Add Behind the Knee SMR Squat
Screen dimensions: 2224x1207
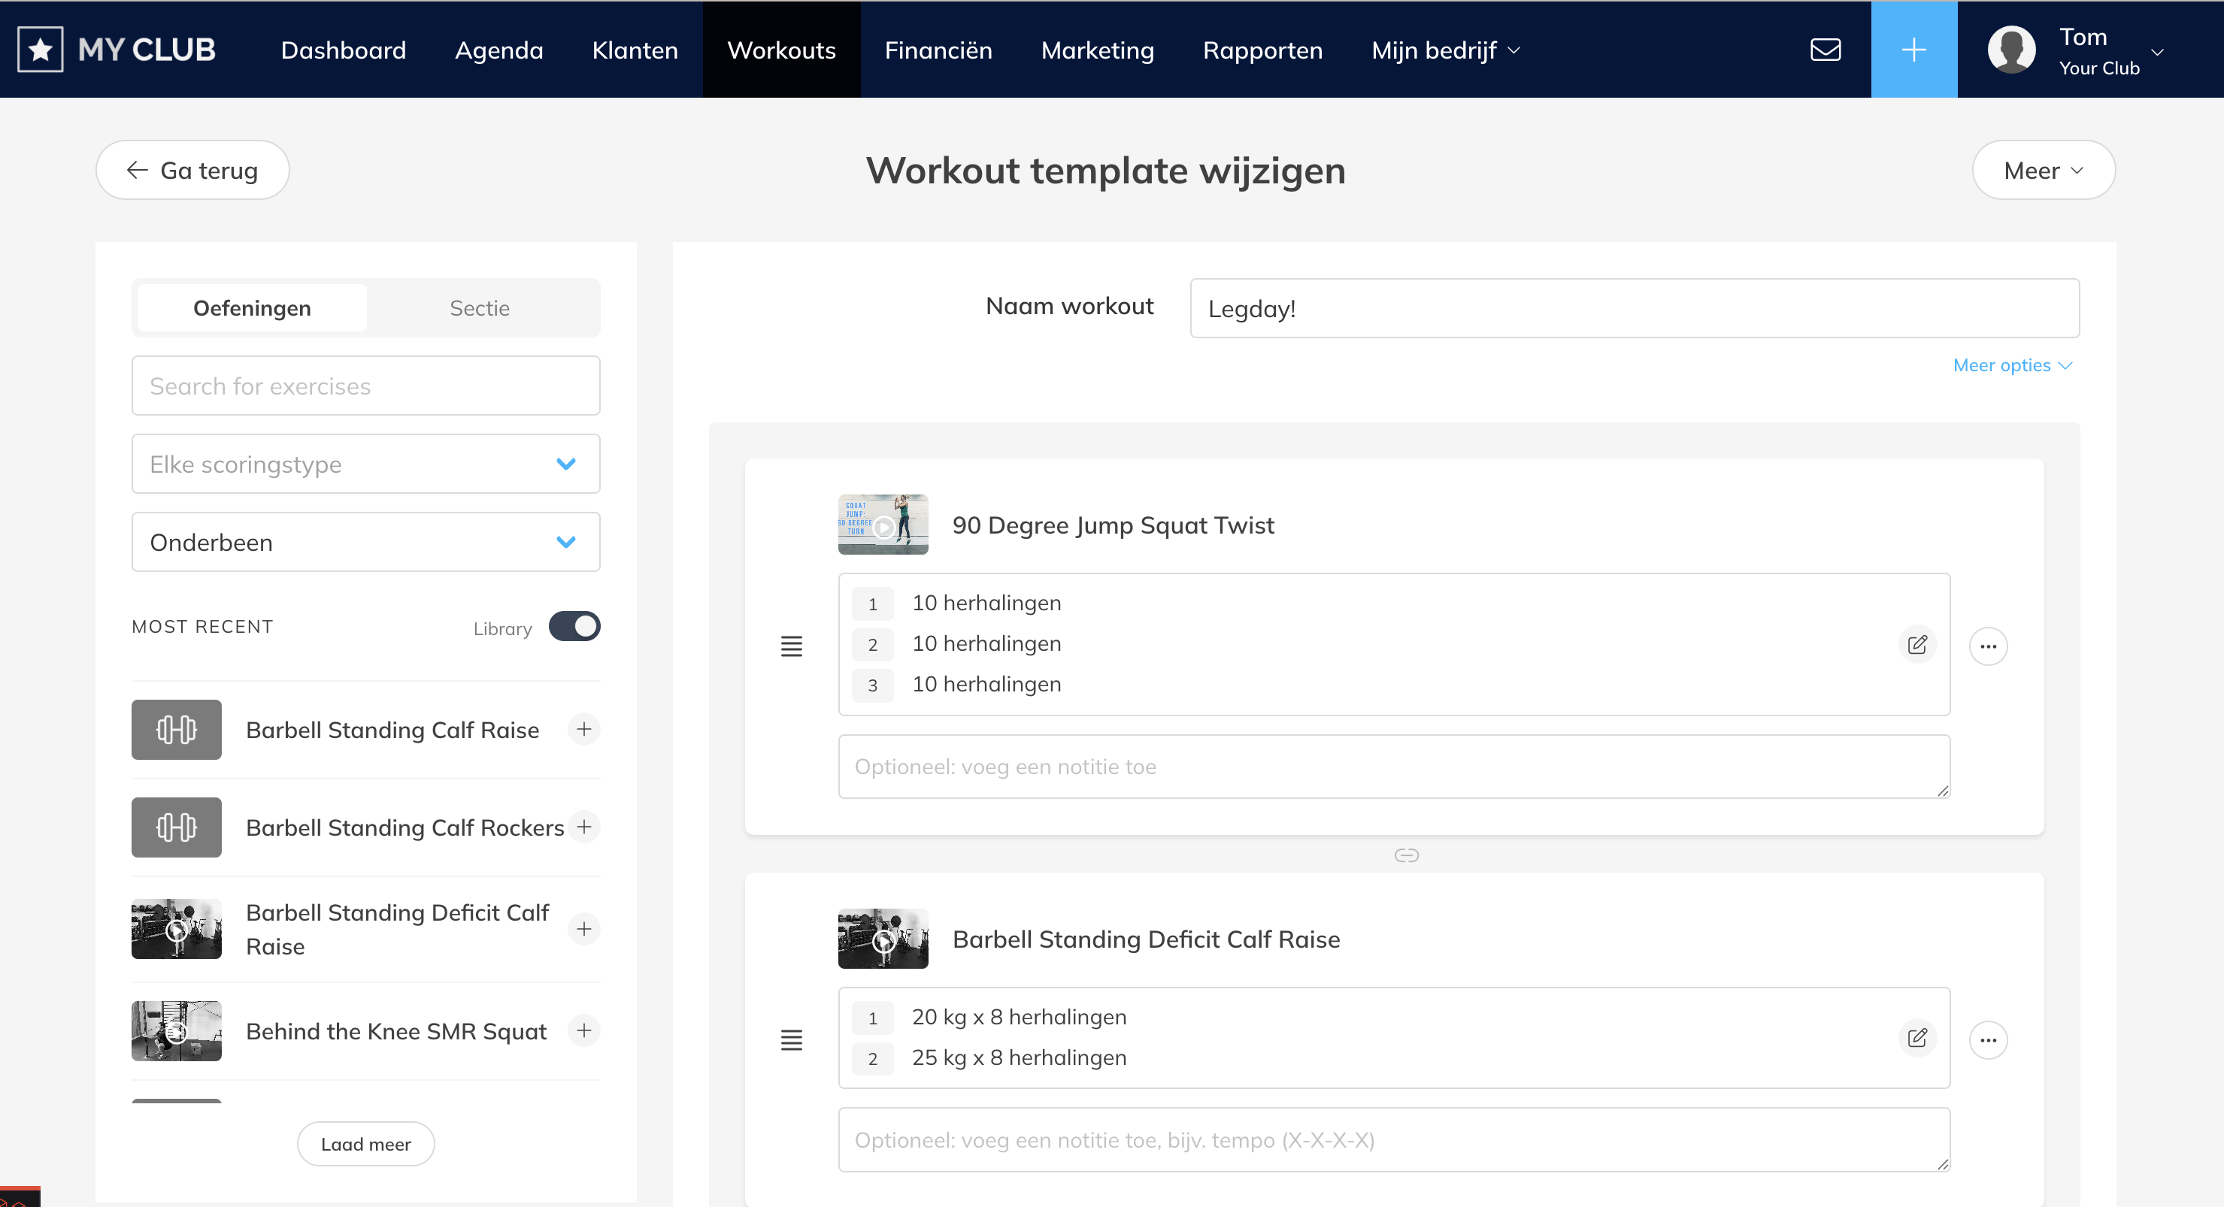pos(584,1030)
